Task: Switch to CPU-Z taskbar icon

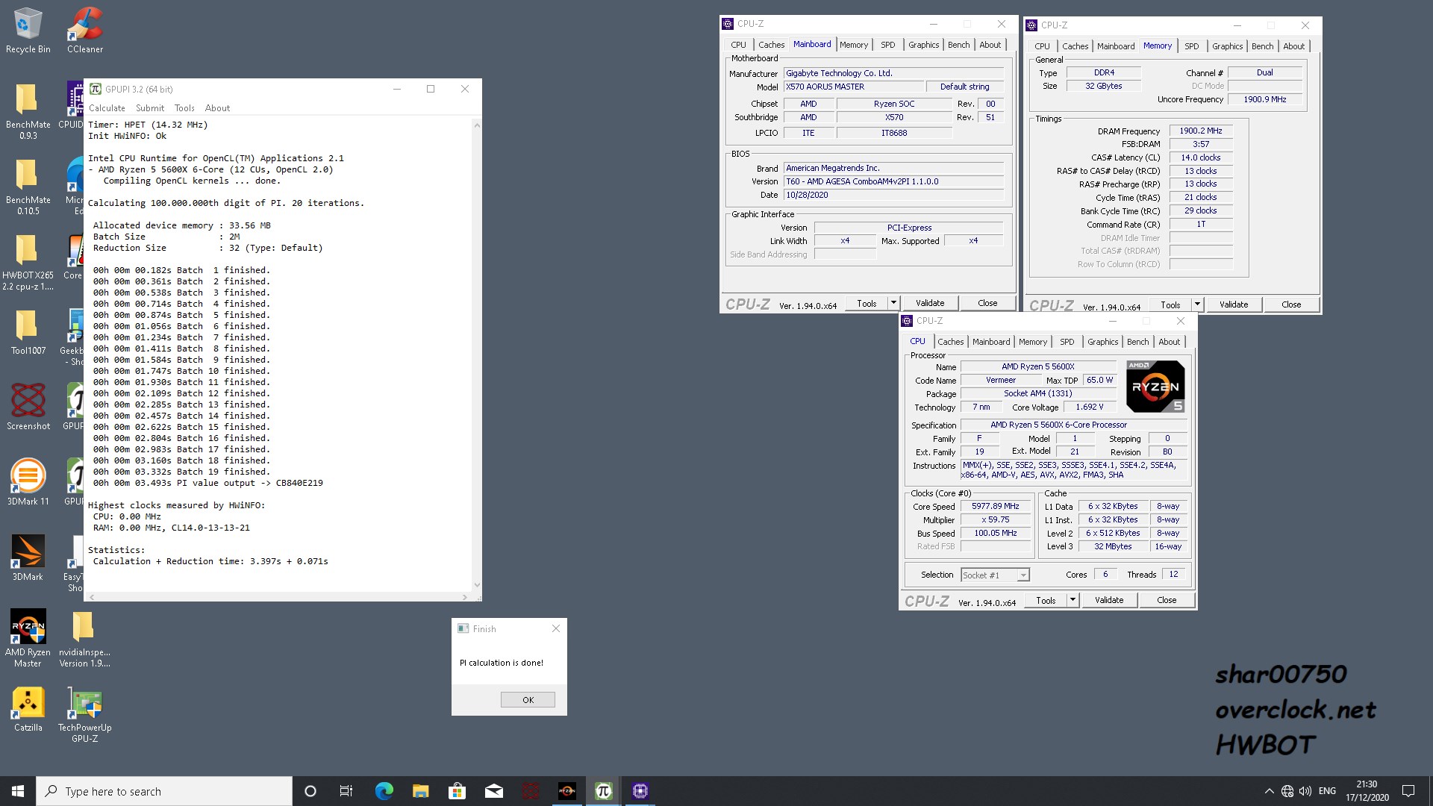Action: (640, 791)
